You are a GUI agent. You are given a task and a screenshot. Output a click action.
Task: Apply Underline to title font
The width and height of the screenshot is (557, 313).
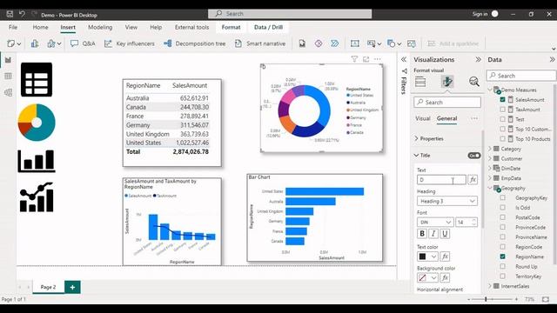point(445,234)
